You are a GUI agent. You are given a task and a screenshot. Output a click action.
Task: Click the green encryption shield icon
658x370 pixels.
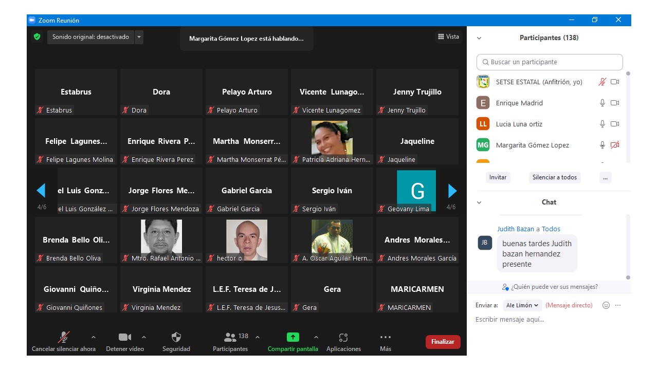(37, 37)
